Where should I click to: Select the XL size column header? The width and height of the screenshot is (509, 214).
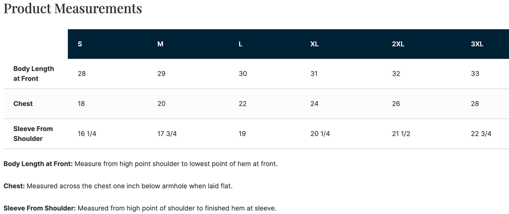click(314, 44)
